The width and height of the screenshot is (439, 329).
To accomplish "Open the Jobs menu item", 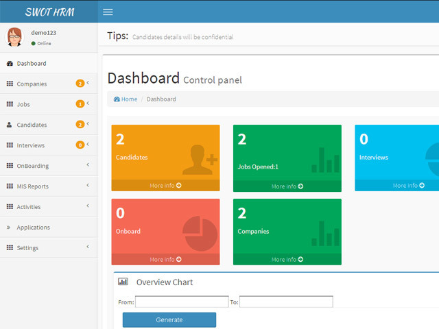I will point(49,104).
